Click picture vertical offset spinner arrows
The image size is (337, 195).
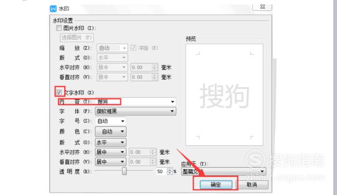click(155, 77)
